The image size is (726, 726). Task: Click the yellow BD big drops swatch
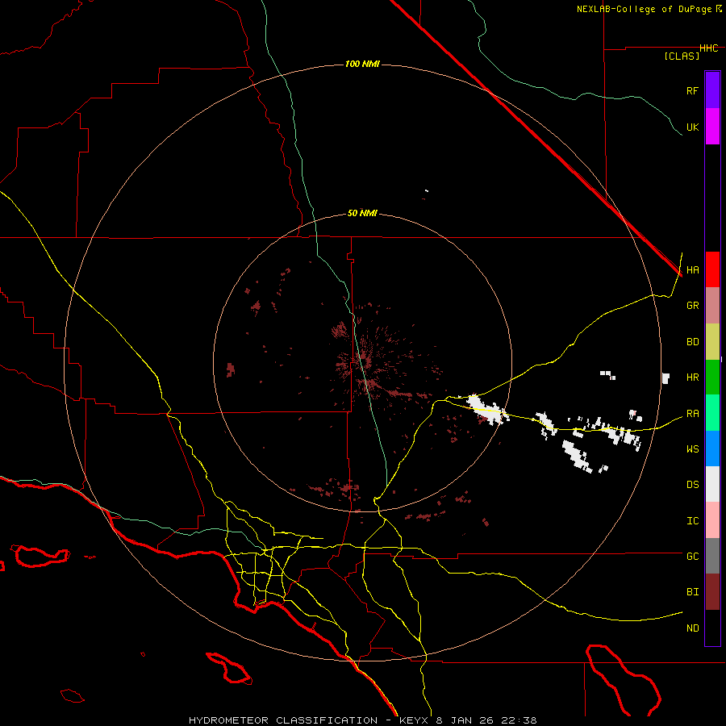click(x=712, y=341)
